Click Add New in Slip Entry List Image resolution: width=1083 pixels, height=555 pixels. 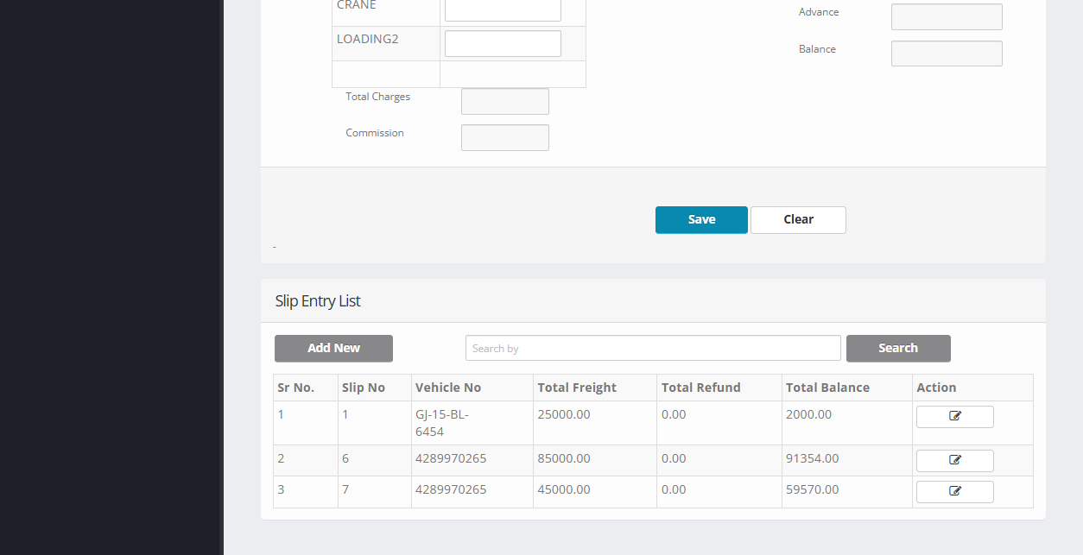tap(333, 349)
